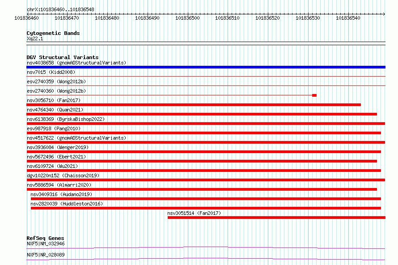The width and height of the screenshot is (398, 265).
Task: Open variant nsv6138369 (ByrskaBishop2022) label
Action: [x=66, y=119]
